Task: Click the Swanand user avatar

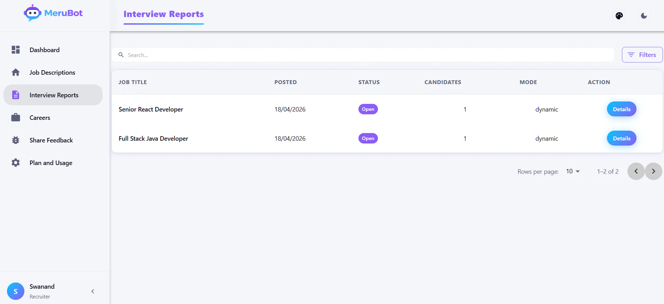Action: point(16,291)
